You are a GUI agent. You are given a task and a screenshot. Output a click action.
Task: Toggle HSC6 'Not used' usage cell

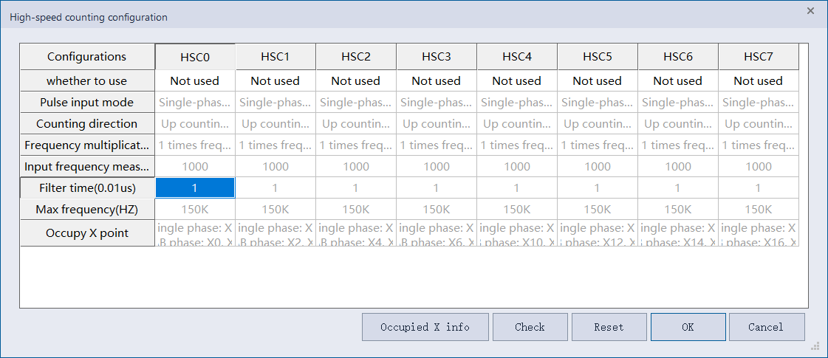point(678,81)
